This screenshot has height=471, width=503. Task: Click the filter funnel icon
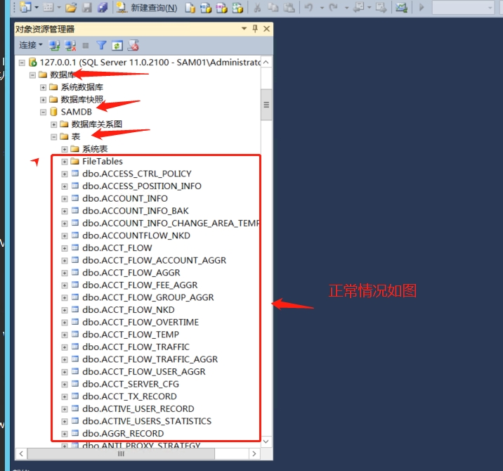[101, 45]
